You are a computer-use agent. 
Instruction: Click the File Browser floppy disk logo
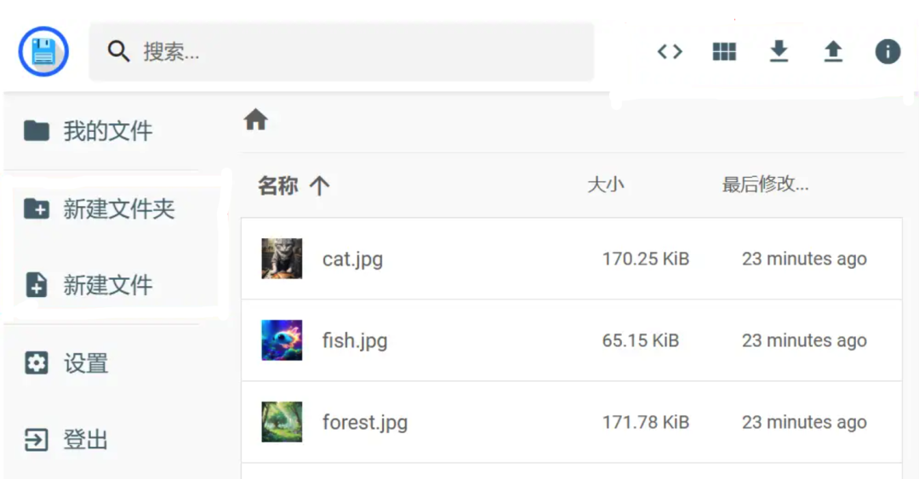(43, 52)
